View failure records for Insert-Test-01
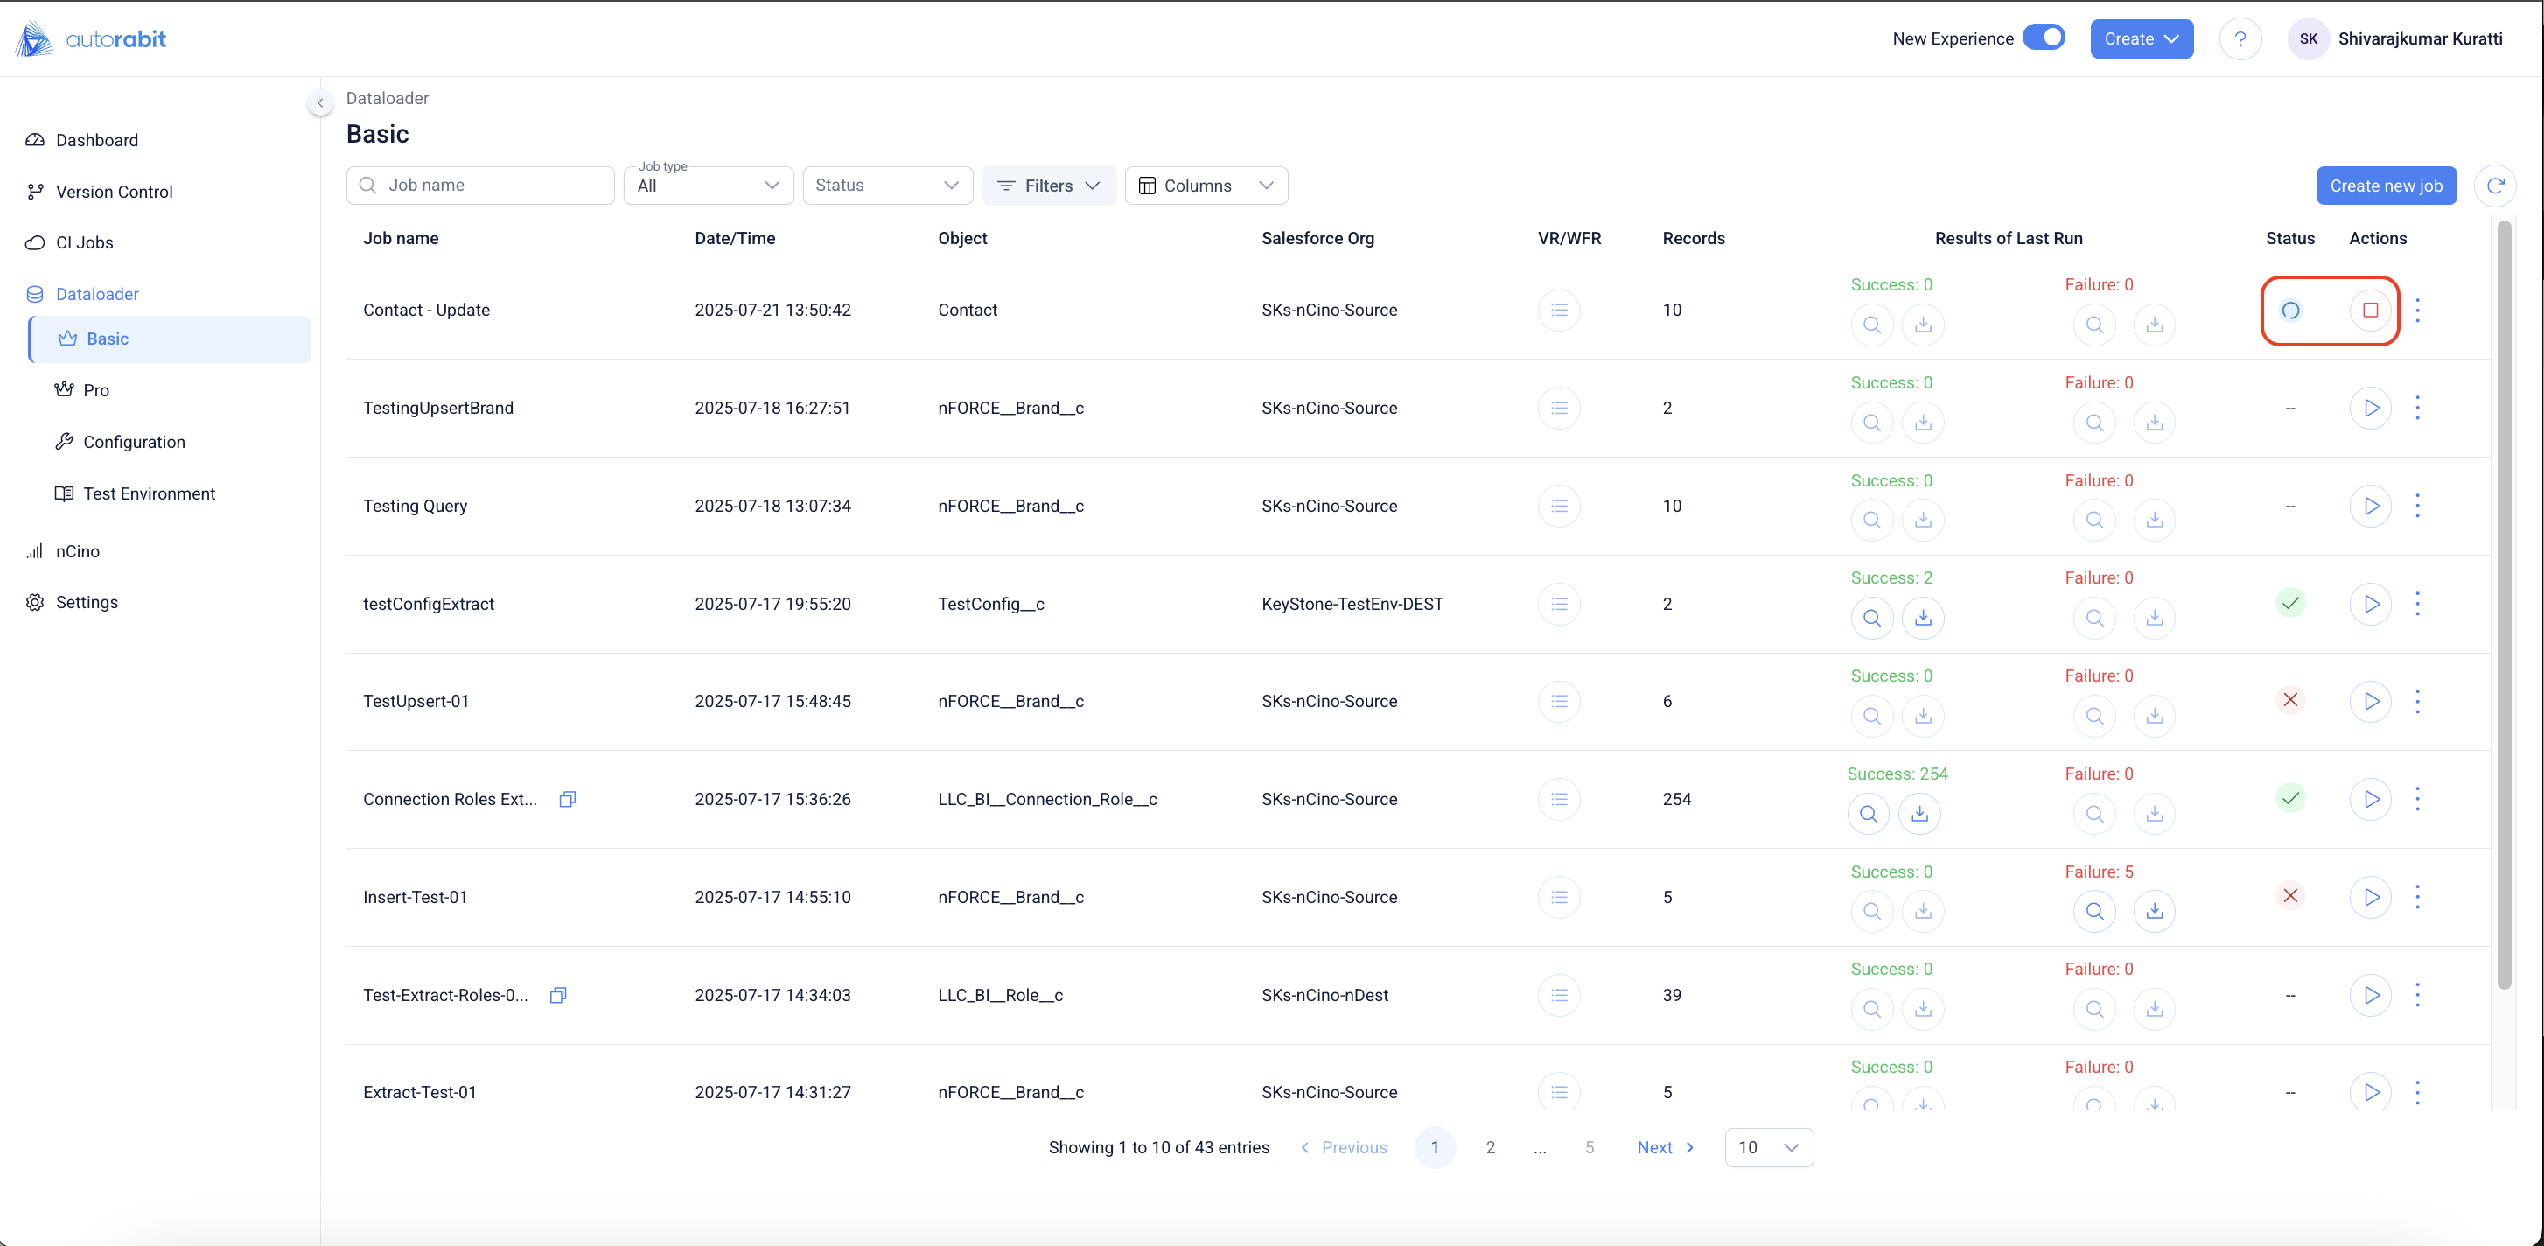Image resolution: width=2544 pixels, height=1246 pixels. coord(2093,911)
